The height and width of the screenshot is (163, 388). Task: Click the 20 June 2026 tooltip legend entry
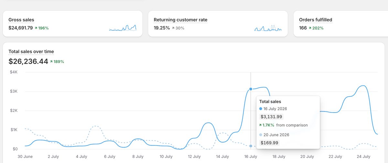[274, 135]
